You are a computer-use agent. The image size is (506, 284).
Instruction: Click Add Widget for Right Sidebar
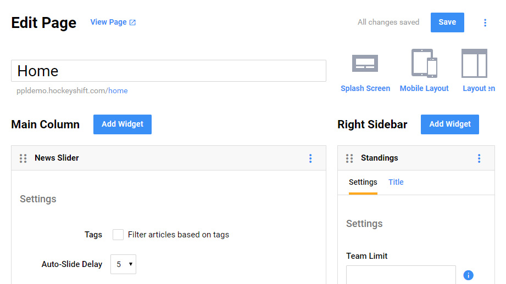pos(449,124)
